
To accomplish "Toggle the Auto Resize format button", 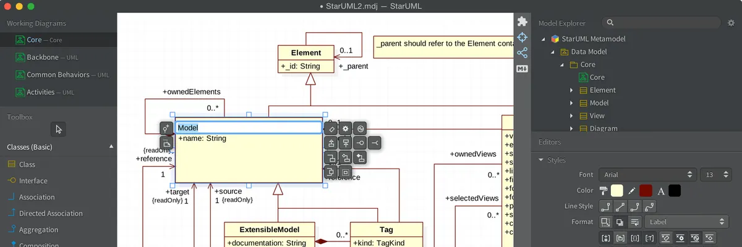I will tap(606, 222).
